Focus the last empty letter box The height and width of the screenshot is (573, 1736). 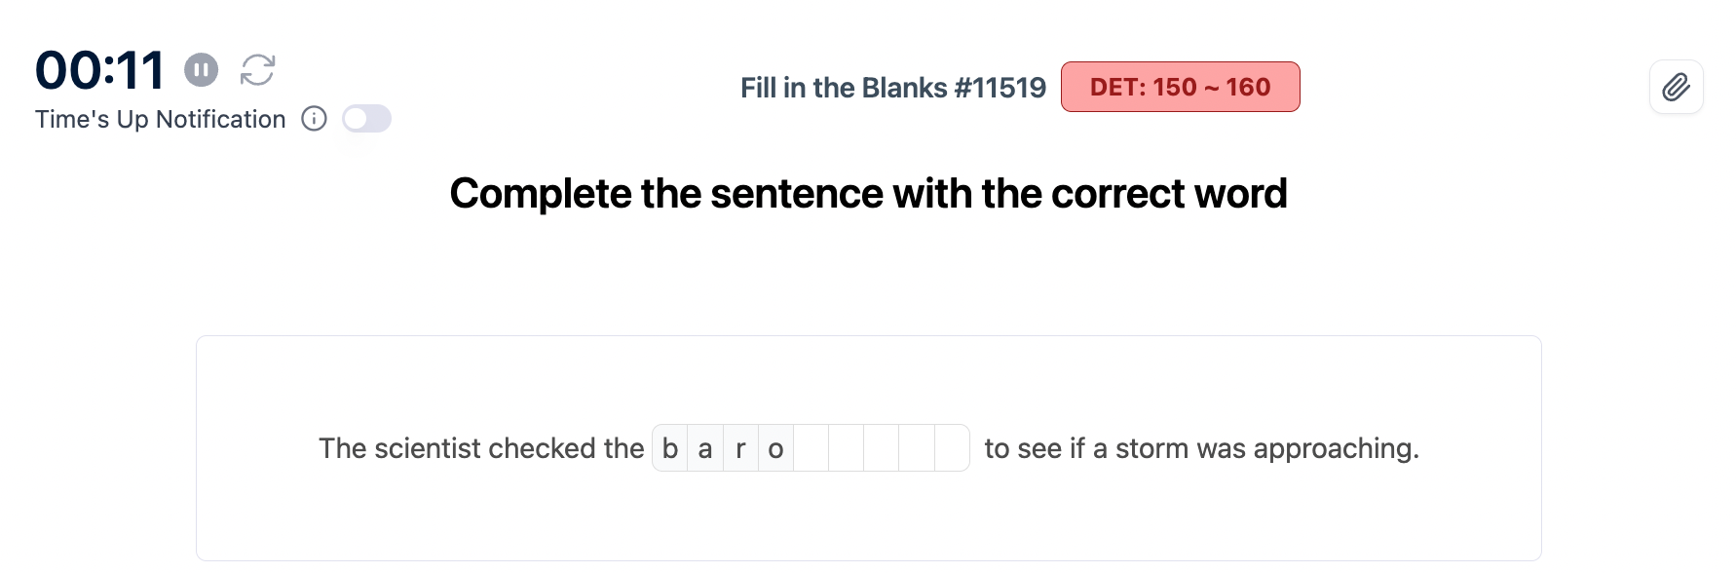pyautogui.click(x=951, y=448)
